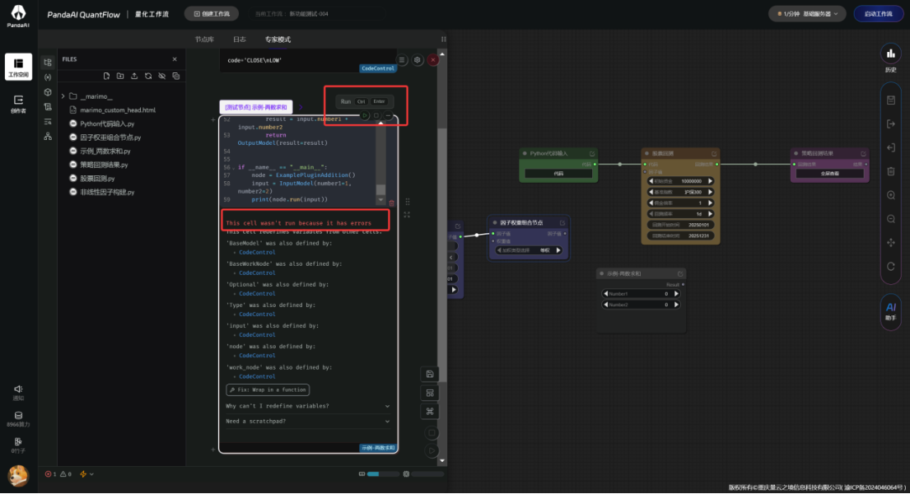
Task: Open the AI 助手 assistant button
Action: [x=891, y=311]
